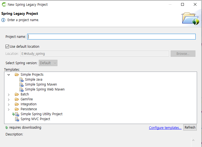Select the GemFire folder label
The image size is (202, 147).
[x=27, y=99]
